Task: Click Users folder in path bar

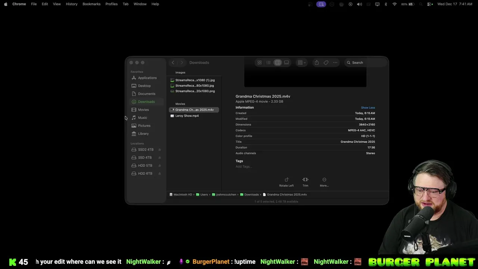Action: 202,195
